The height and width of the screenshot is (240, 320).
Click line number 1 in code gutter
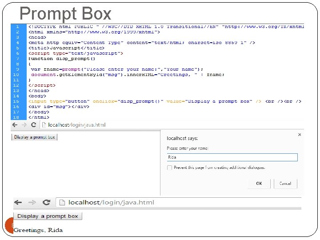[x=17, y=27]
